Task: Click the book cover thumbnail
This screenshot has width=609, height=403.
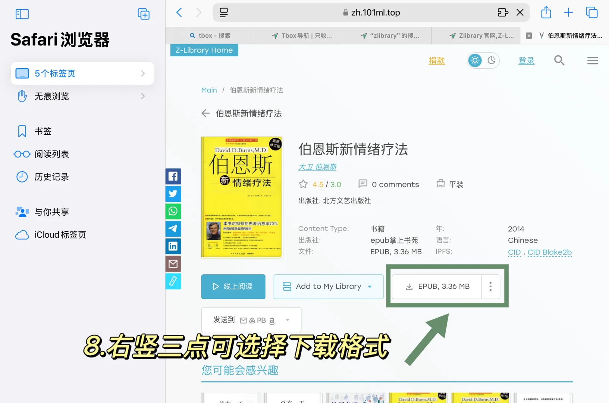Action: point(242,197)
